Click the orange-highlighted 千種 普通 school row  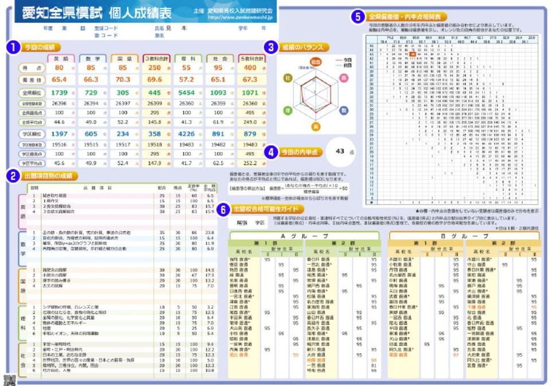pos(503,307)
